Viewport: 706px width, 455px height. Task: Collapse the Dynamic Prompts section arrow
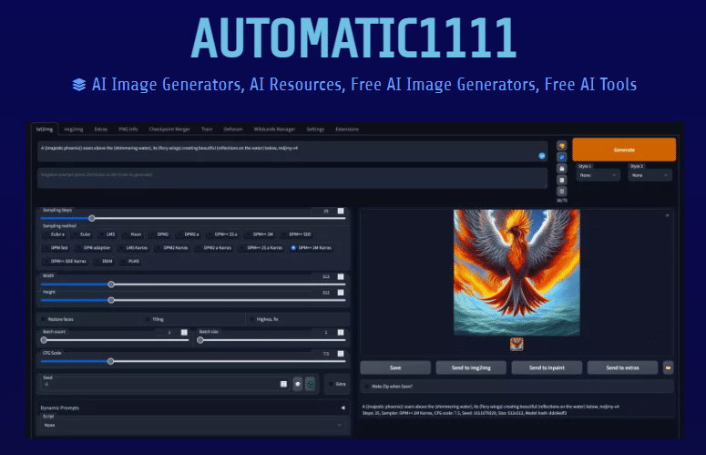click(x=343, y=408)
